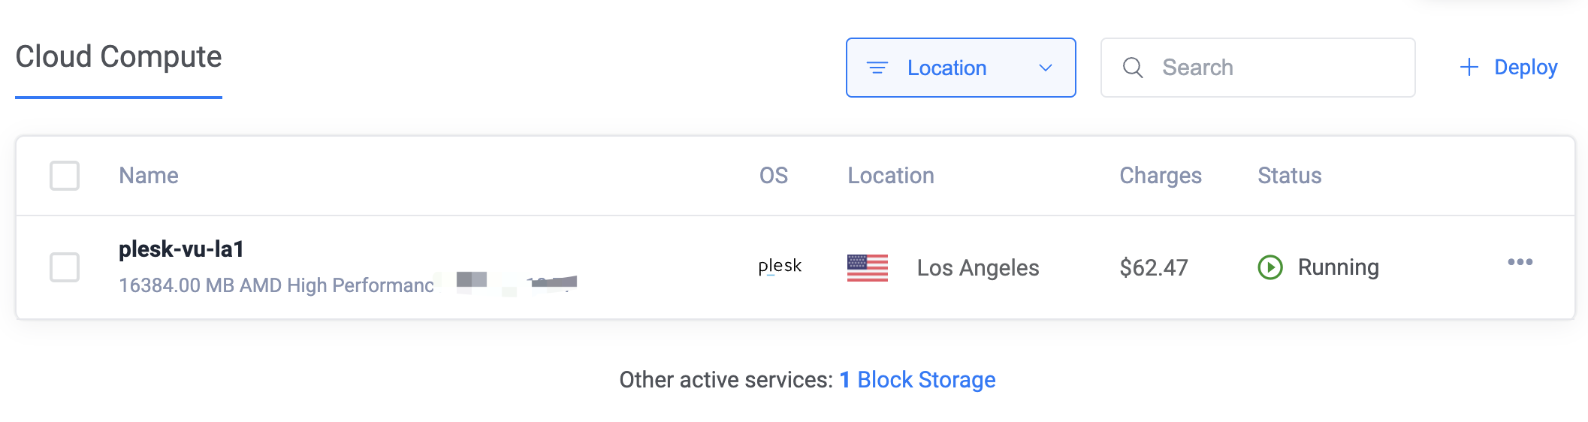Check the plesk-vu-la1 row checkbox
This screenshot has height=422, width=1588.
[x=65, y=267]
